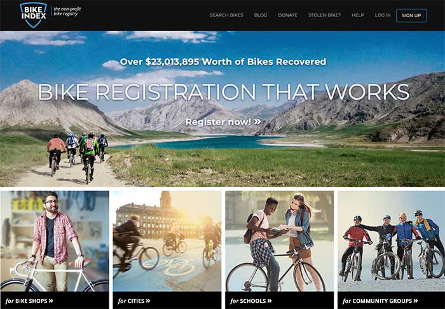Viewport: 445px width, 309px height.
Task: Click the 'Bike Registration That Works' headline
Action: (224, 92)
